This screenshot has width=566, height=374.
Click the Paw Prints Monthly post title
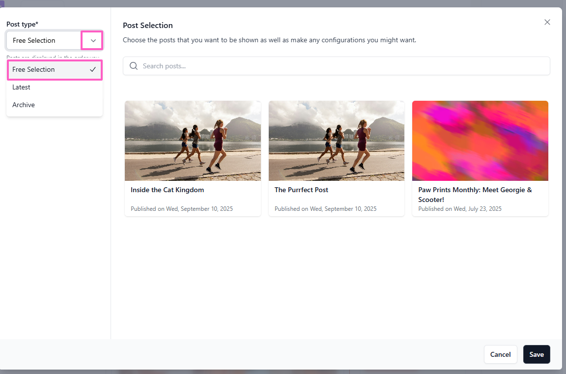pos(475,195)
